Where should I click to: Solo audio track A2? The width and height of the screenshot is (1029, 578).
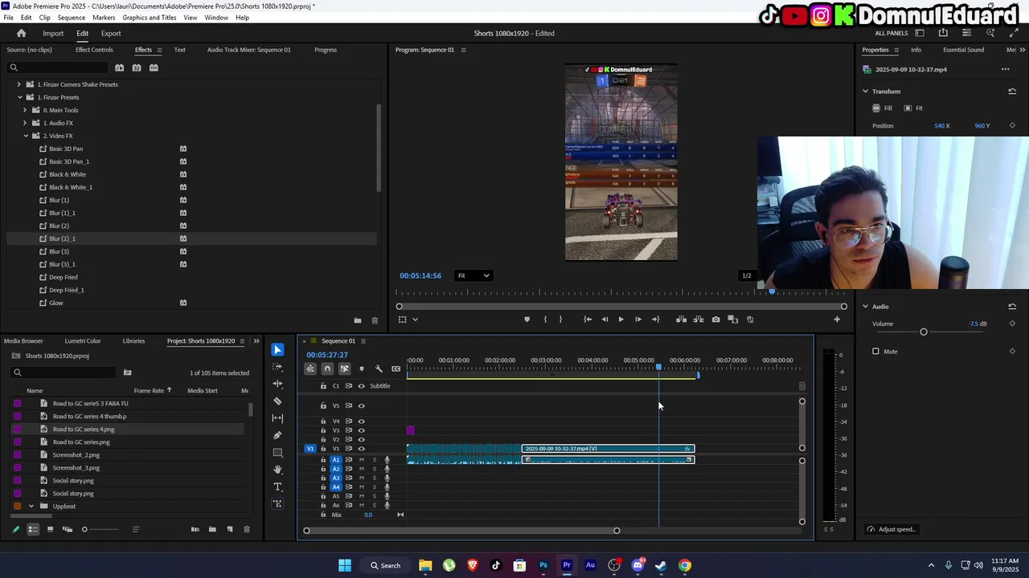point(374,469)
